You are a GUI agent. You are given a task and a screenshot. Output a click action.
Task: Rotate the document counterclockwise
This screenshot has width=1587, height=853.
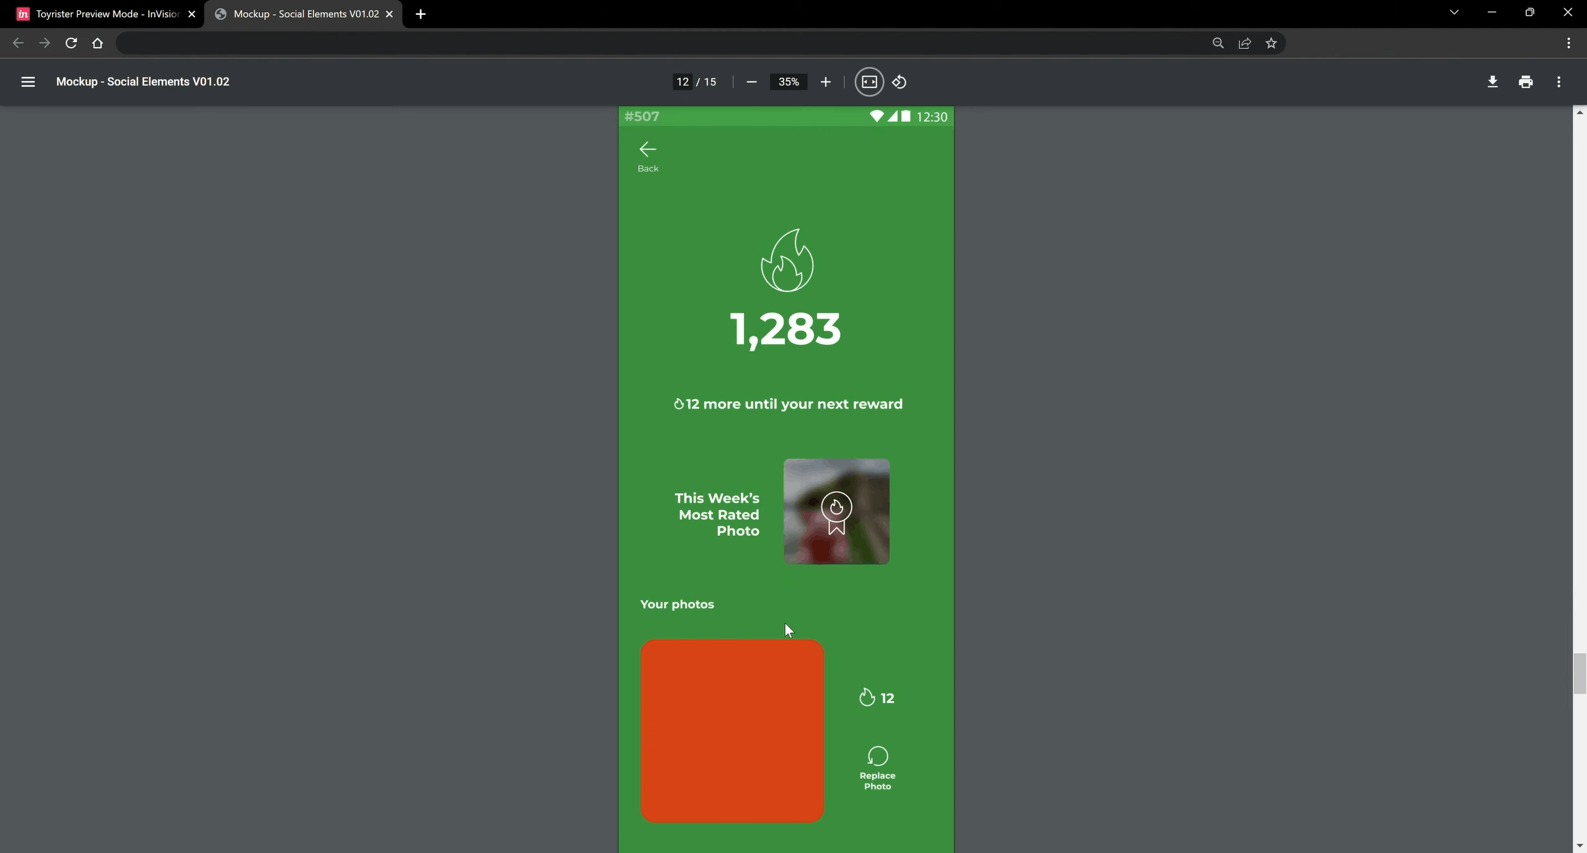(x=900, y=82)
